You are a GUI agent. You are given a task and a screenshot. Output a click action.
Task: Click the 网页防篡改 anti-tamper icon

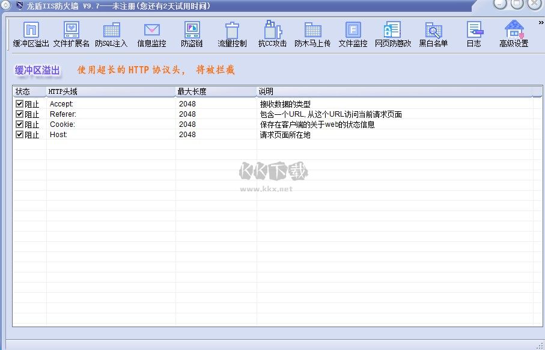click(392, 33)
